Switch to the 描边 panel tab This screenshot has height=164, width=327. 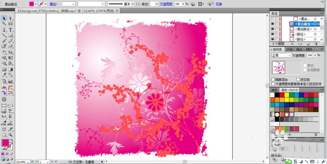[299, 49]
